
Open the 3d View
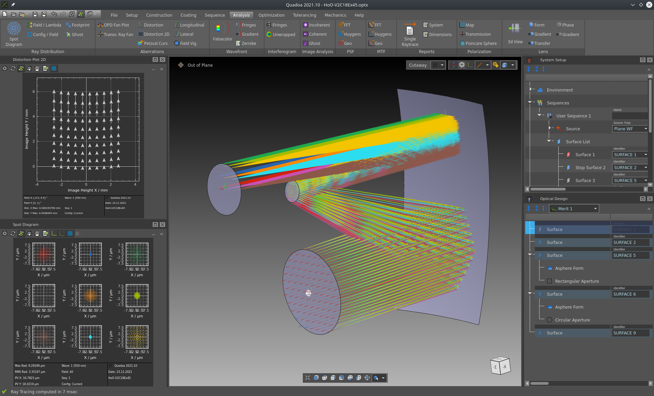515,33
